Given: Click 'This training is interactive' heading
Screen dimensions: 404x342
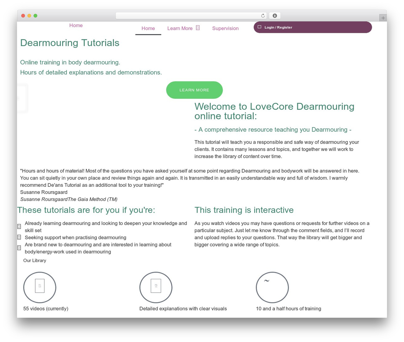Looking at the screenshot, I should pyautogui.click(x=244, y=210).
